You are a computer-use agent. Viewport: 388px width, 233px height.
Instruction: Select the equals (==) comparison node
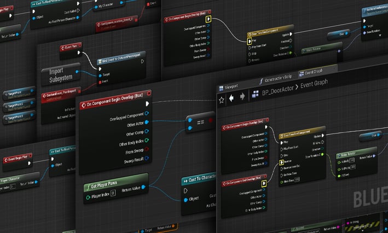click(x=200, y=122)
